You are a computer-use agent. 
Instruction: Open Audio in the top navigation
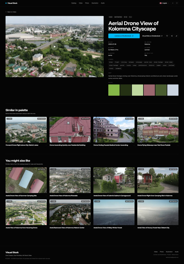tap(103, 3)
